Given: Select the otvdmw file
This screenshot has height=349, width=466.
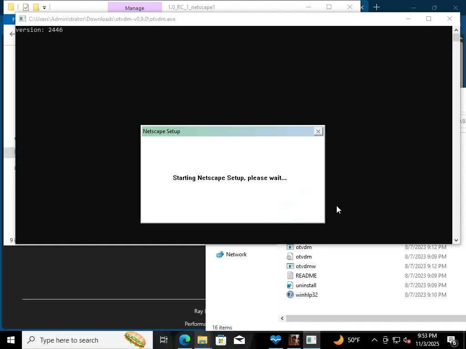Looking at the screenshot, I should [x=305, y=266].
